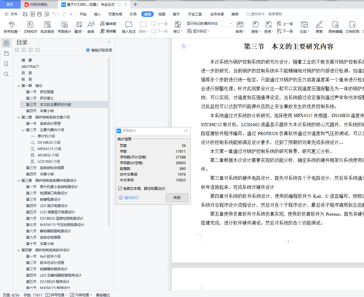Click the outline pane vertical scrollbar

(109, 142)
